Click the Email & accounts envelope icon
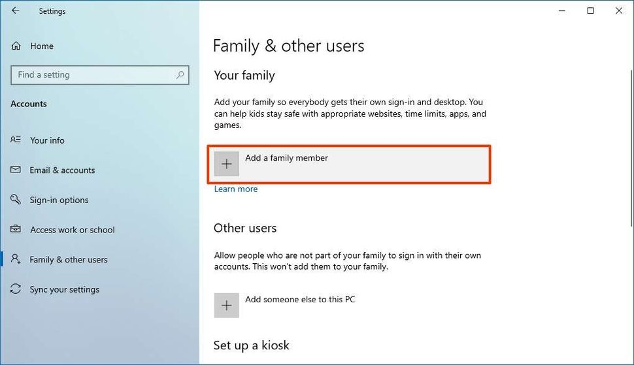Screen dimensions: 634x365 (x=16, y=170)
